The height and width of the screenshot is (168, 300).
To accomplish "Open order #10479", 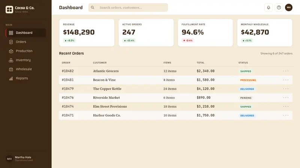I will 68,89.
